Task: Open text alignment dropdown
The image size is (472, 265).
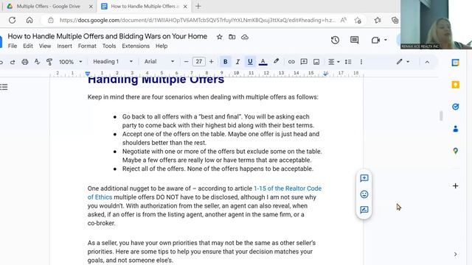Action: [333, 62]
